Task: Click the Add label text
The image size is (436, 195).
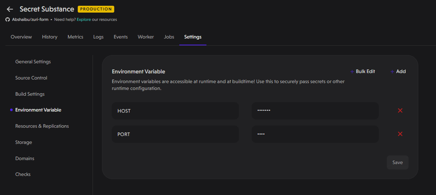Action: (401, 71)
